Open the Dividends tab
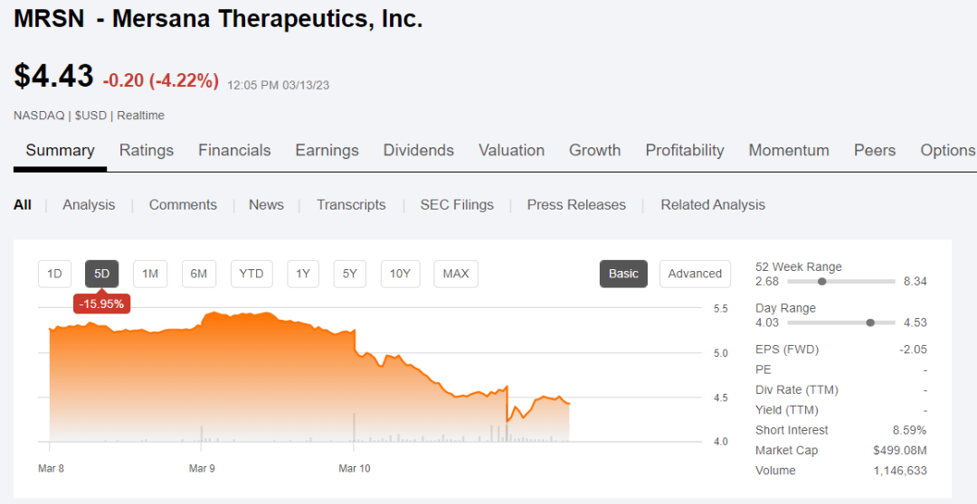Screen dimensions: 977x504 click(x=418, y=151)
